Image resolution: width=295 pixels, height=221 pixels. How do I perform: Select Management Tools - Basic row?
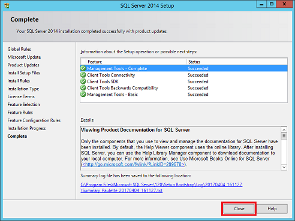tap(184, 94)
